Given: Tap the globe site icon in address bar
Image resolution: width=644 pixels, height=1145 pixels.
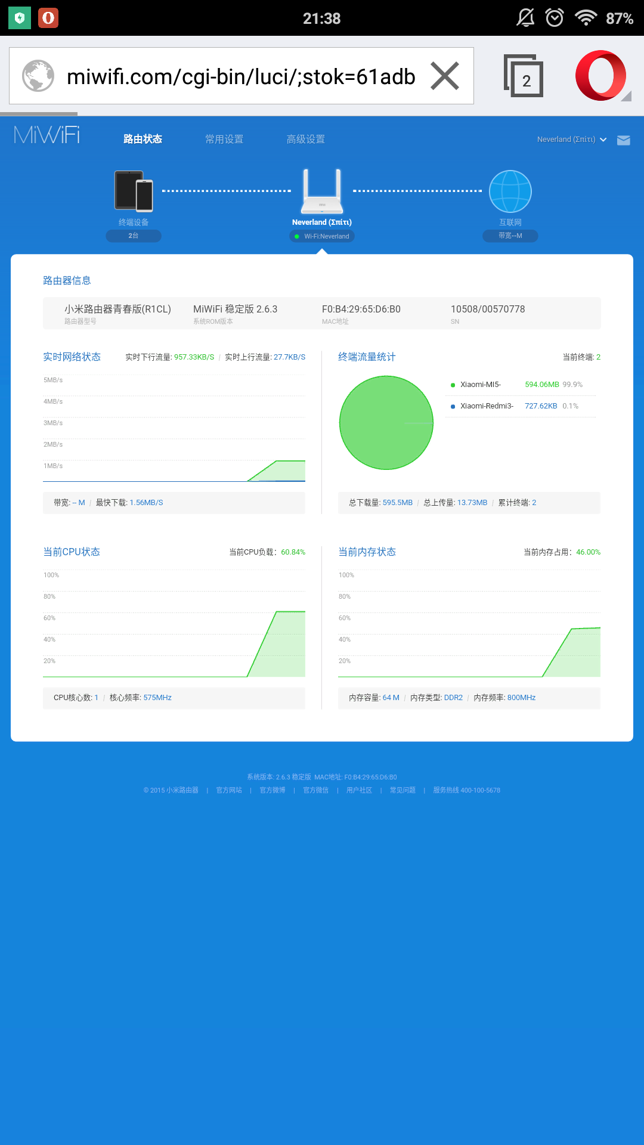Looking at the screenshot, I should (x=38, y=76).
